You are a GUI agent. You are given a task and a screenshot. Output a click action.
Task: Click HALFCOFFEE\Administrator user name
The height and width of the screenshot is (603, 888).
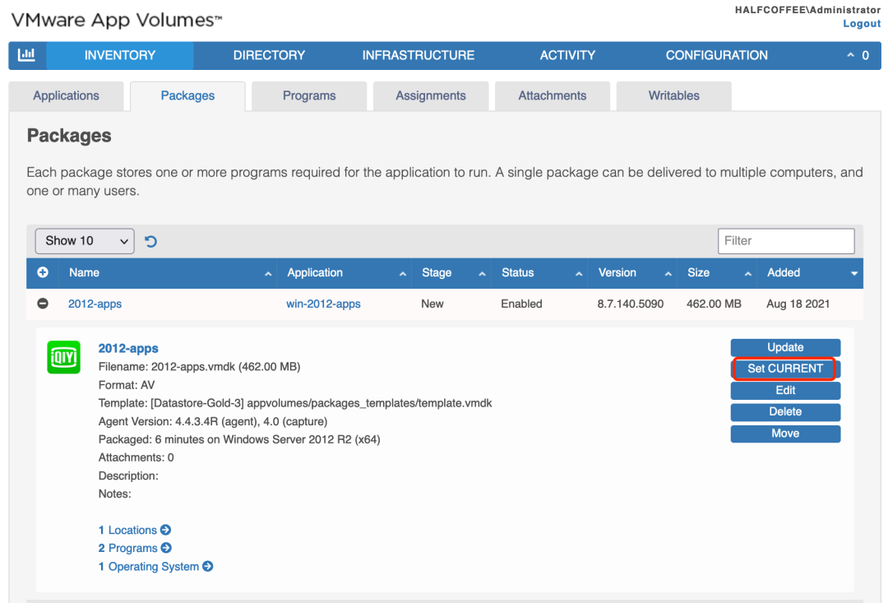[x=807, y=10]
